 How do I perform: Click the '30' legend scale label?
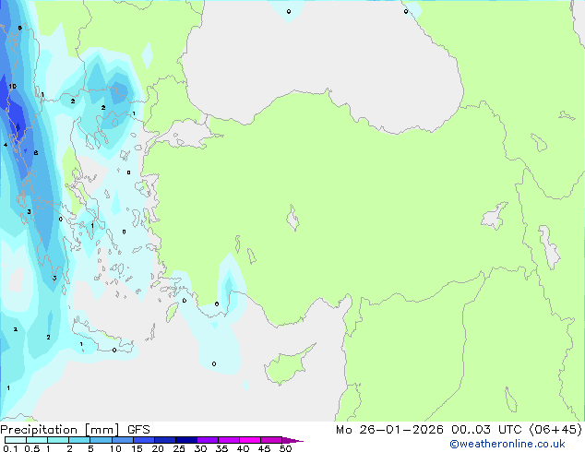[200, 448]
